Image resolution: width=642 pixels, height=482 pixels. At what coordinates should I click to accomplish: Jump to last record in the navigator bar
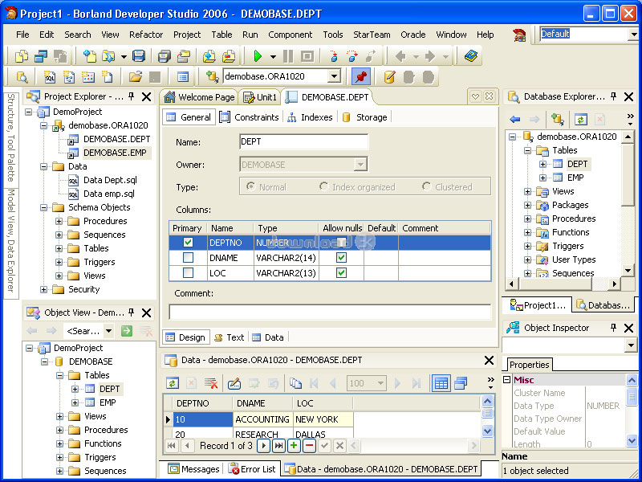pos(278,446)
